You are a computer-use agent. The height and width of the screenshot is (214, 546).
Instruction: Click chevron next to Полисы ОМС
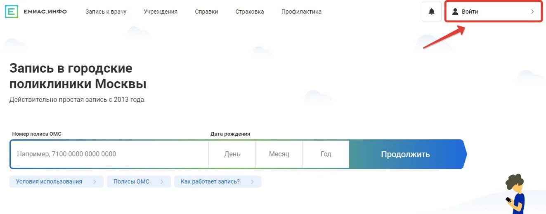(x=162, y=182)
